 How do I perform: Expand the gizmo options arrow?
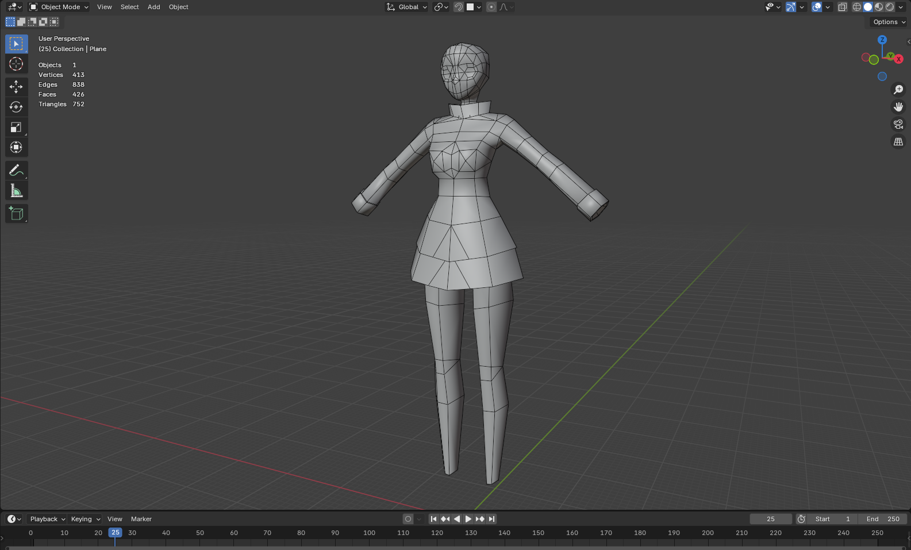[802, 7]
